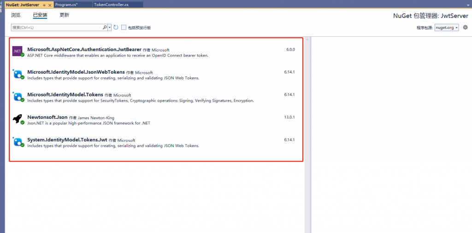
Task: Click the 'Json.NET is a popular' description
Action: (x=88, y=123)
